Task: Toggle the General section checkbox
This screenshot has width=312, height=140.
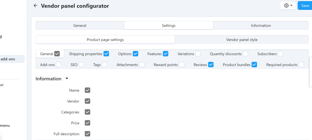Action: click(x=57, y=54)
